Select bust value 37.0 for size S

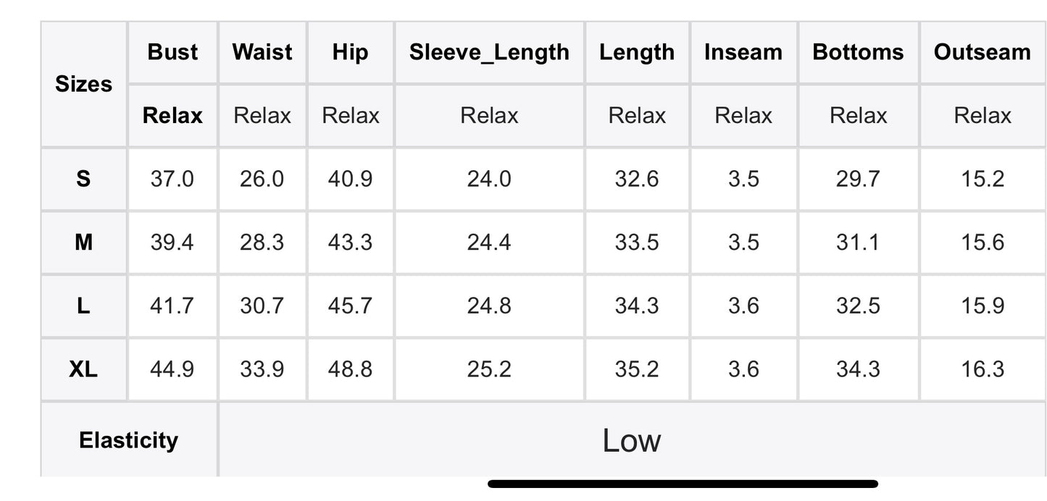(172, 179)
